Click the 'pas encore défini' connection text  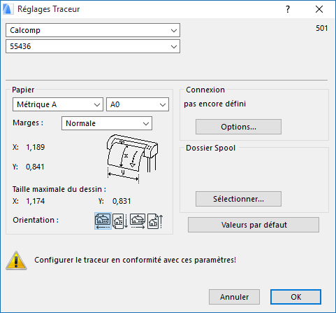click(214, 104)
